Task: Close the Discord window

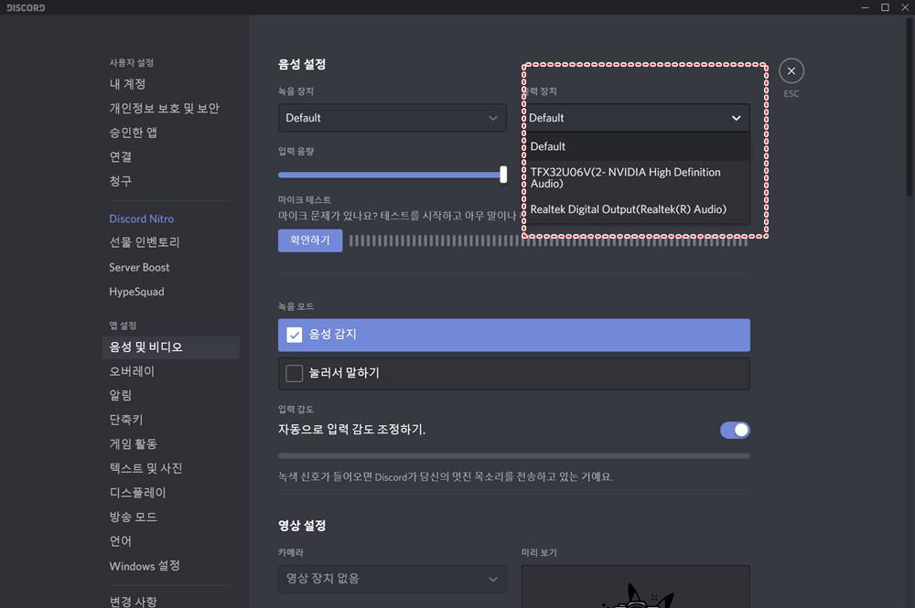Action: tap(905, 7)
